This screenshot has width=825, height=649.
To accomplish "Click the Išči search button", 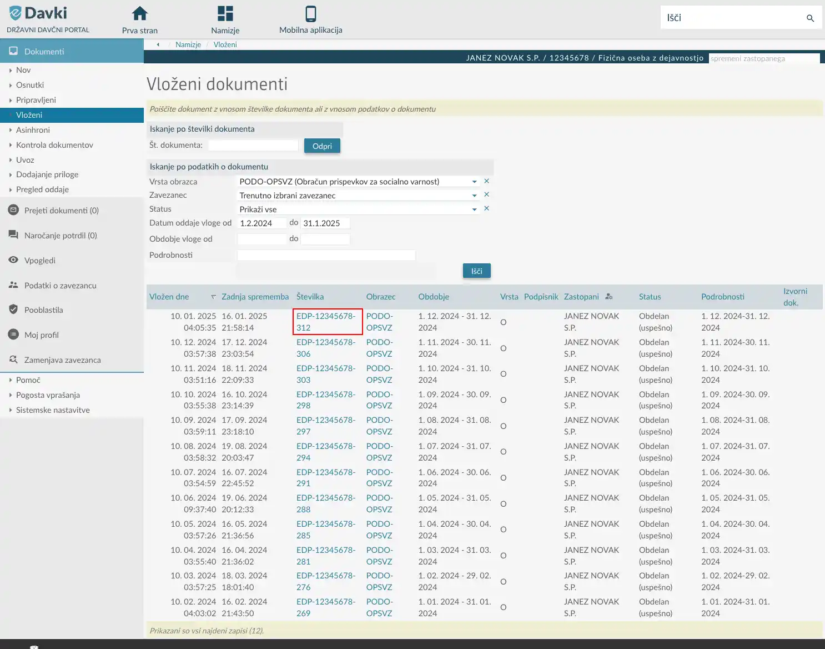I will click(x=476, y=271).
